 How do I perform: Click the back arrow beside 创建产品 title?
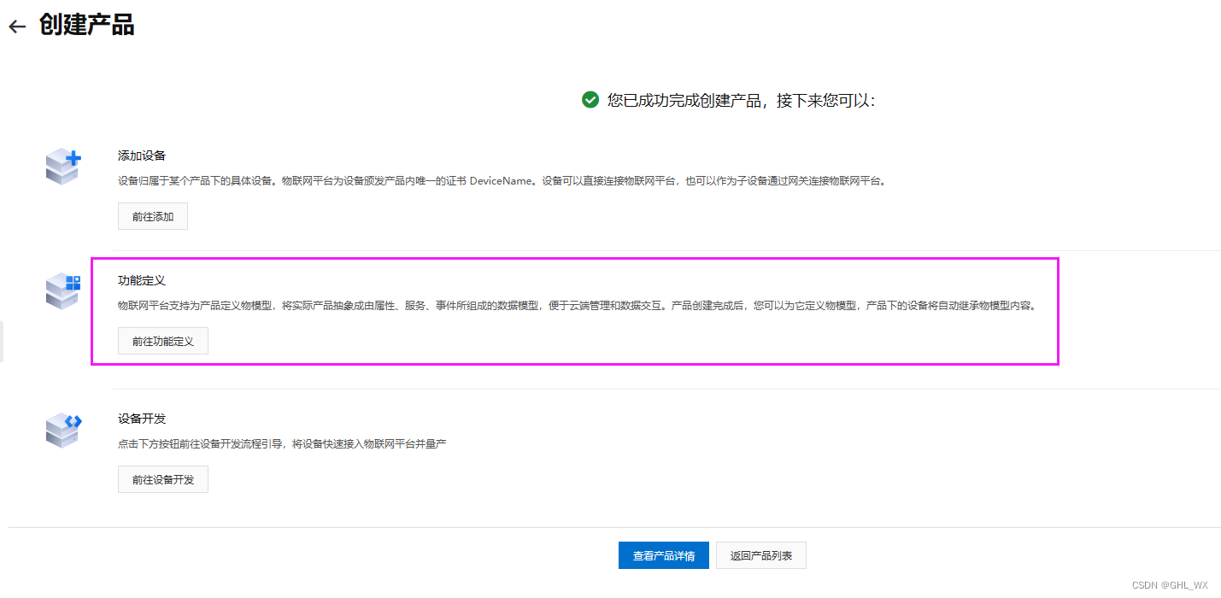click(x=16, y=26)
